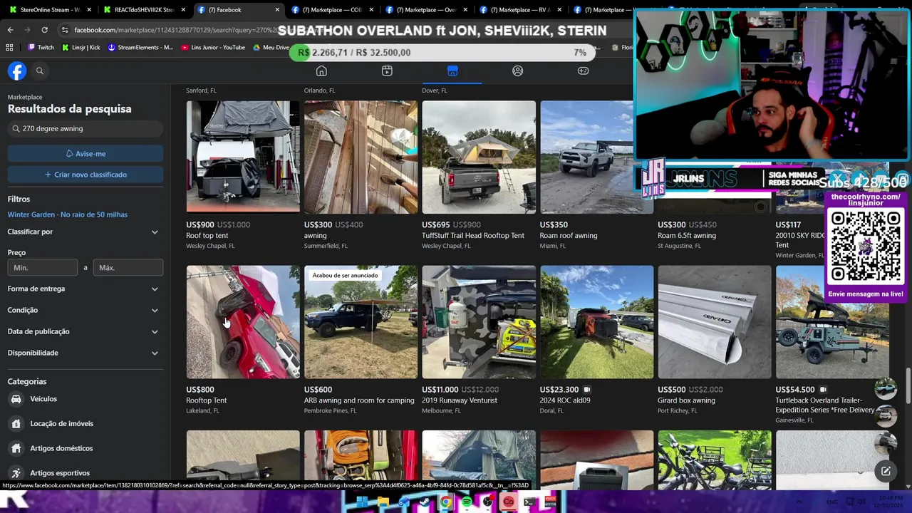Open US$300 awning Summerfield listing photo
This screenshot has width=912, height=513.
[361, 157]
